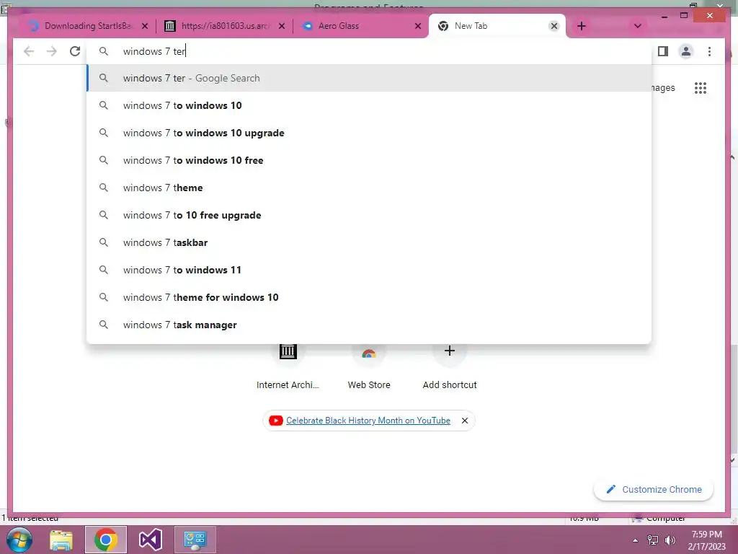Screen dimensions: 738x554
Task: Open a new tab with plus button
Action: coord(582,26)
